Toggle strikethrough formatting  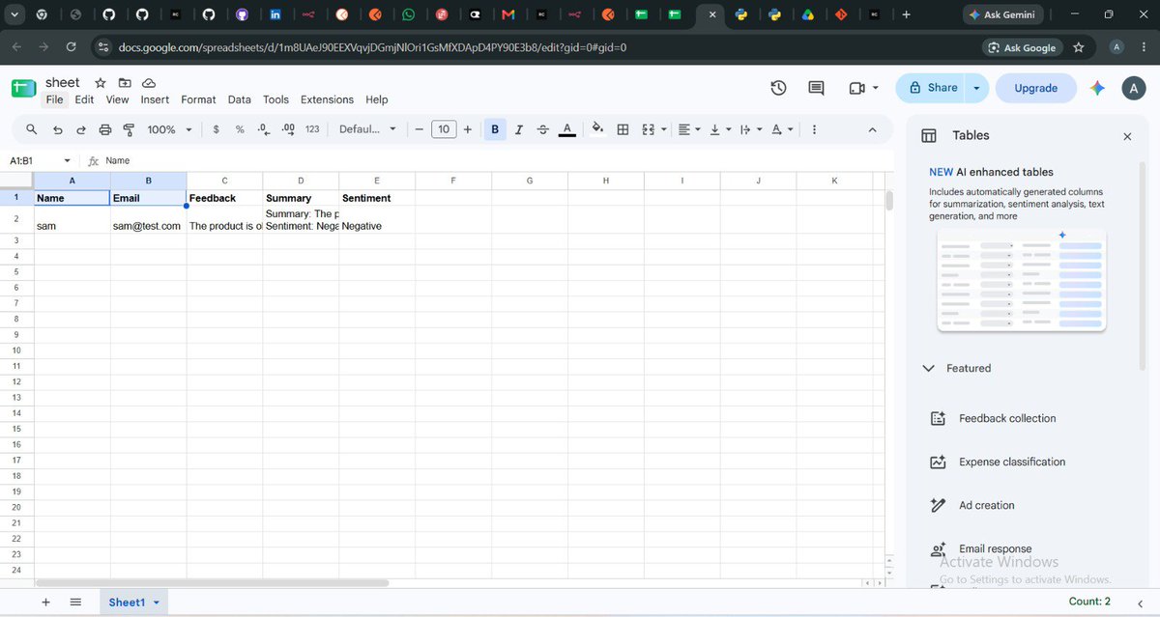click(543, 129)
